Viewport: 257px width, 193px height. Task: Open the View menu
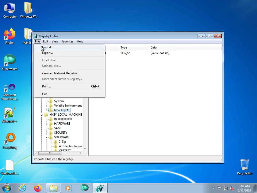55,41
